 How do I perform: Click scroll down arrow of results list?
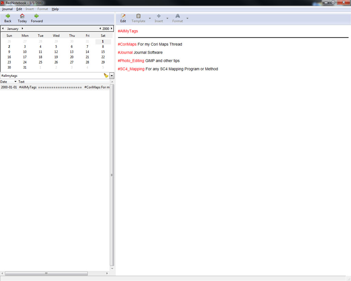112,268
